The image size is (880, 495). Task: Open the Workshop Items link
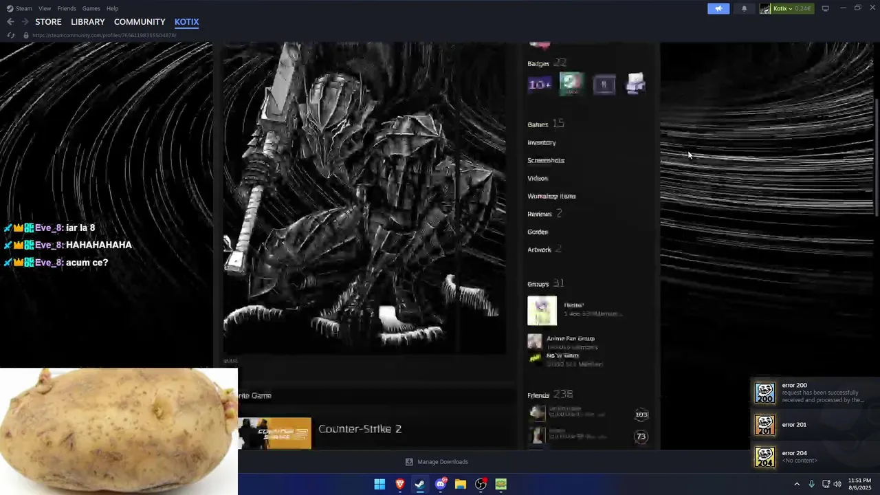pos(551,196)
